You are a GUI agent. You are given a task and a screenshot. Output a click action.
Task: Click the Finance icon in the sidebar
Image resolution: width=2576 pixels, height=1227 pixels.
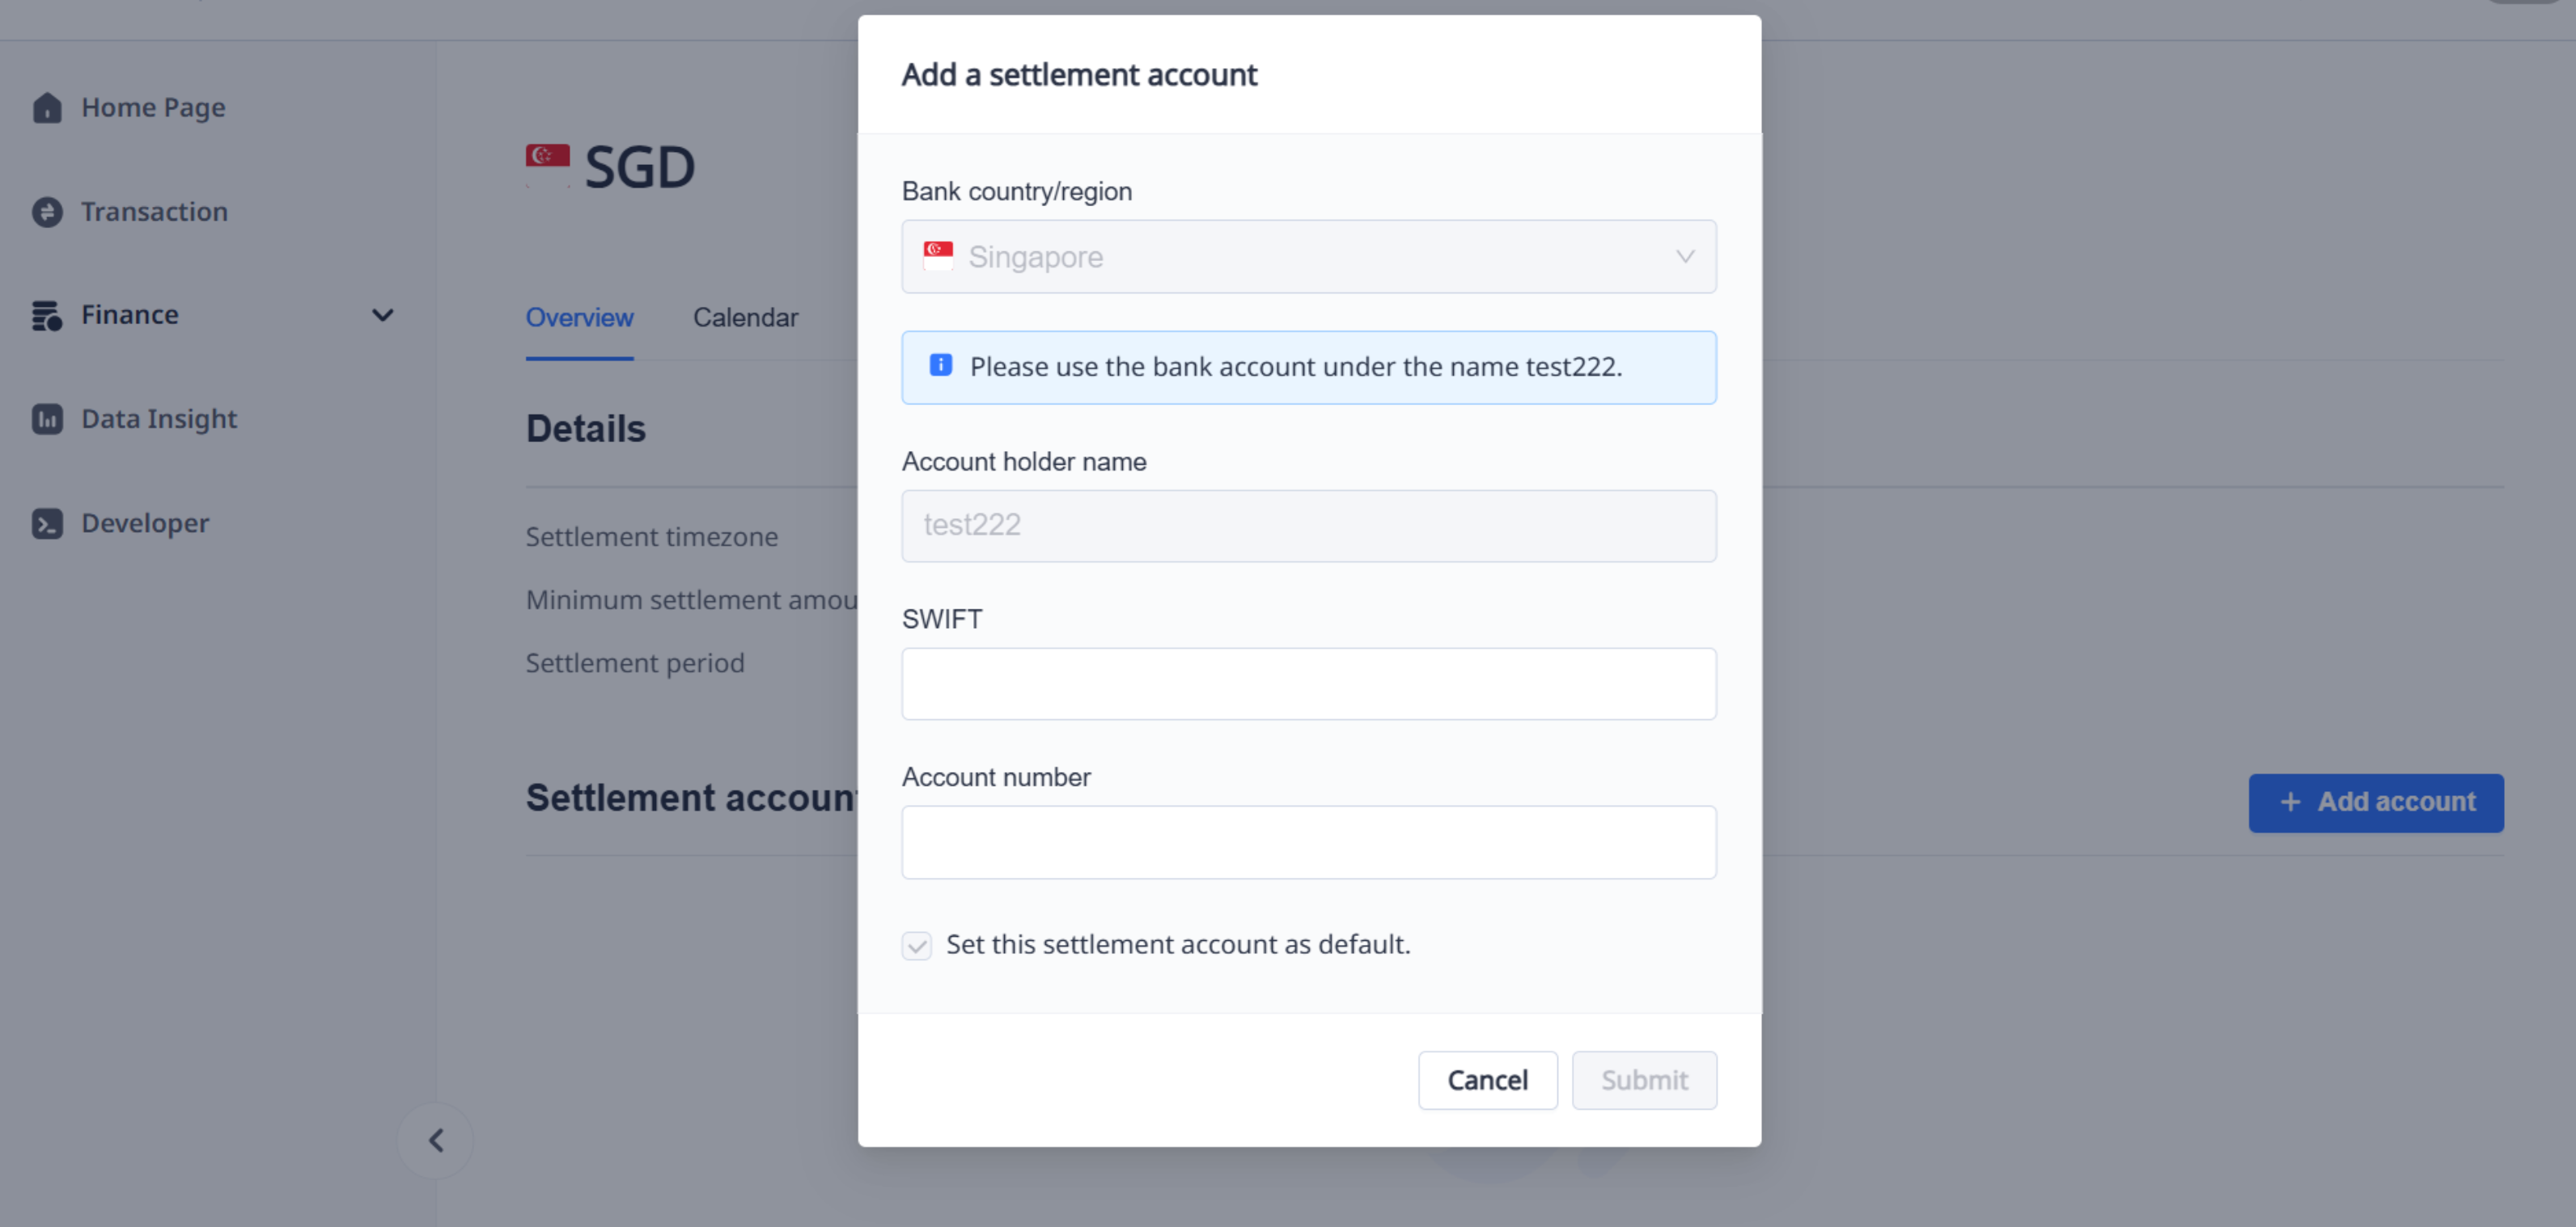pyautogui.click(x=46, y=314)
